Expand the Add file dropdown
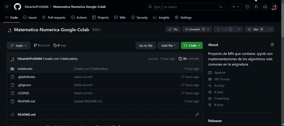Screen dimensions: 284x126 (169, 46)
